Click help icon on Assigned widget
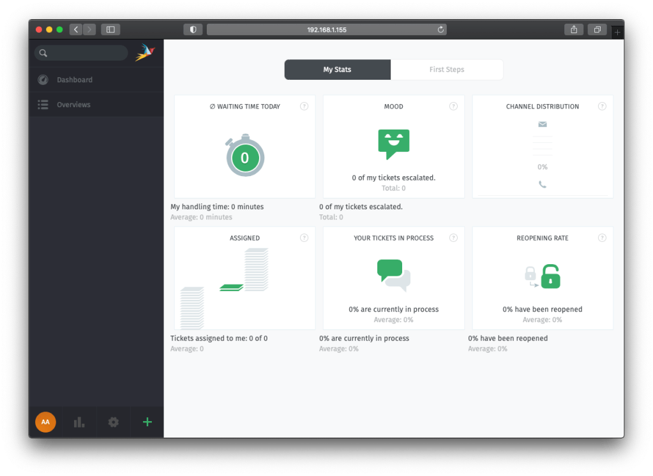This screenshot has width=653, height=476. tap(304, 238)
